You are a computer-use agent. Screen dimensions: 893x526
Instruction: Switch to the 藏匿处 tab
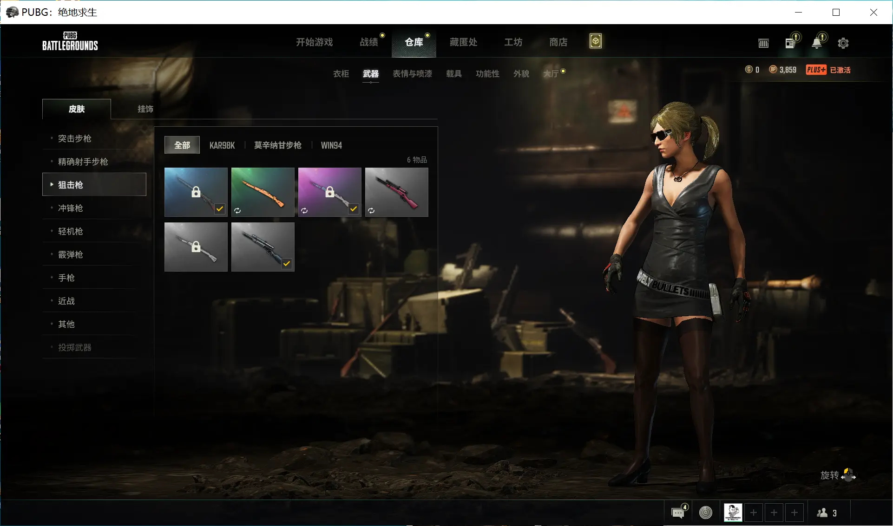point(463,42)
